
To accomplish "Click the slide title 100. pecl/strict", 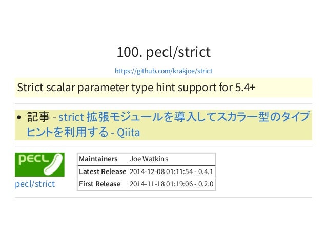I will click(163, 52).
